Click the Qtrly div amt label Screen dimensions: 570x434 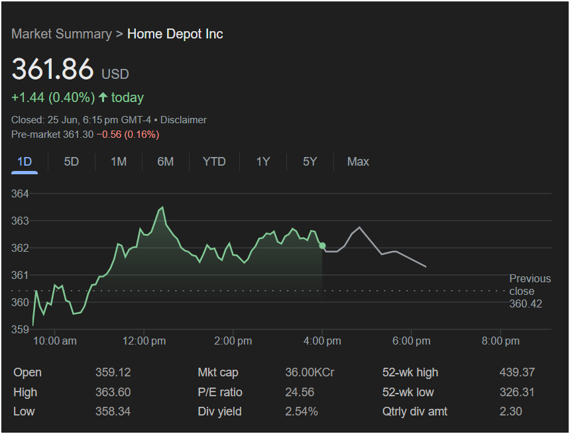click(415, 411)
